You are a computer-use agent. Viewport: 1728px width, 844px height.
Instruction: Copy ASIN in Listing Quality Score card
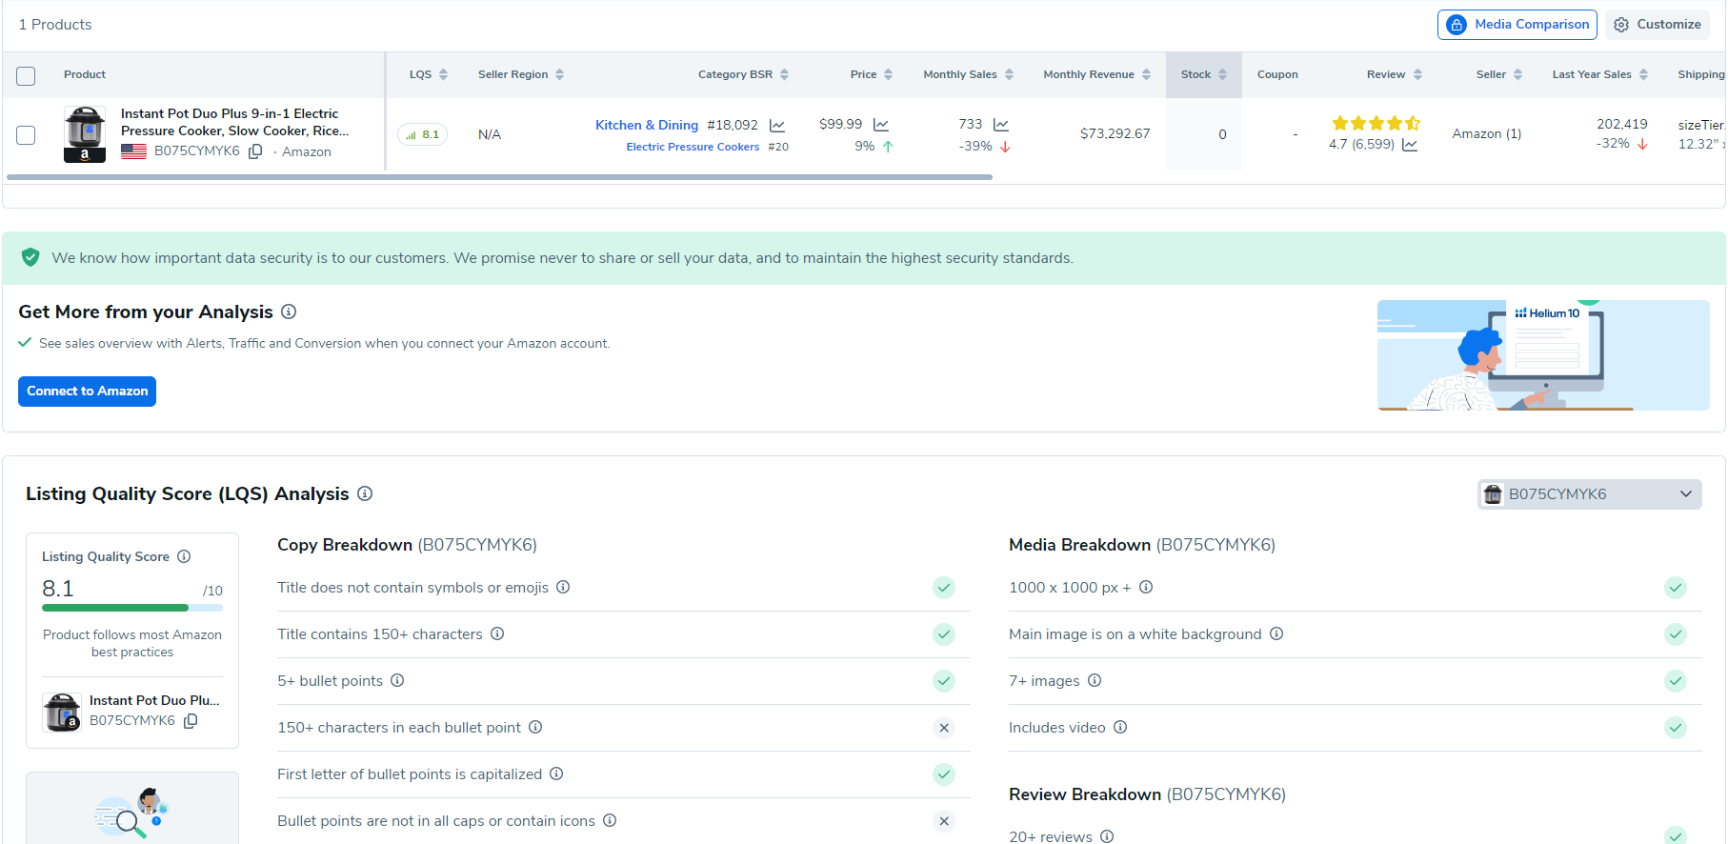[x=191, y=721]
